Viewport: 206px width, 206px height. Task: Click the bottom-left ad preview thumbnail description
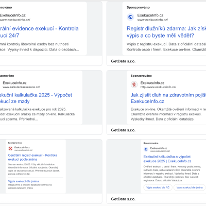pyautogui.click(x=34, y=169)
